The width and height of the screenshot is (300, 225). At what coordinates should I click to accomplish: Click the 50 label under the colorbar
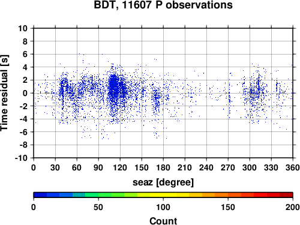click(x=98, y=207)
